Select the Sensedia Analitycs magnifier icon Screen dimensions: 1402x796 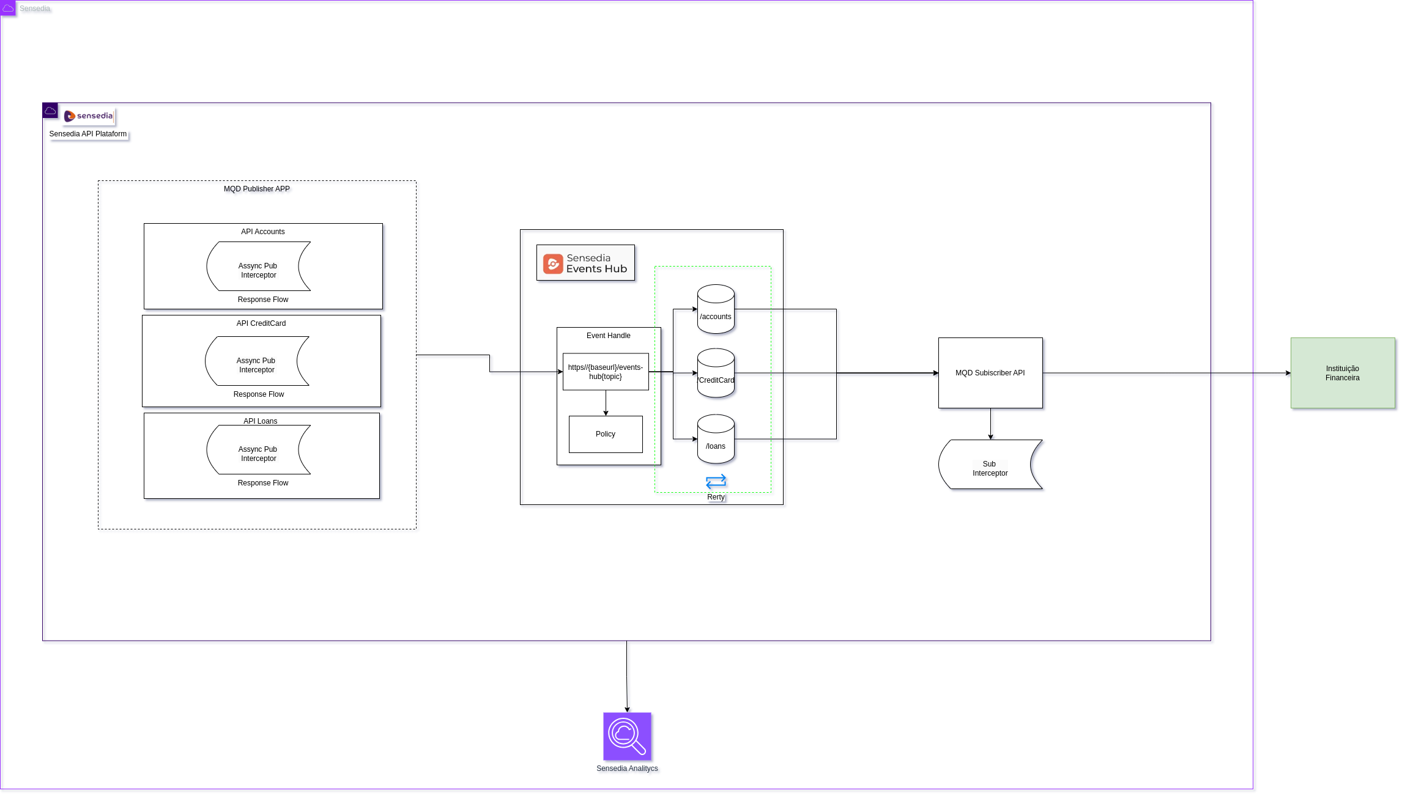click(627, 737)
